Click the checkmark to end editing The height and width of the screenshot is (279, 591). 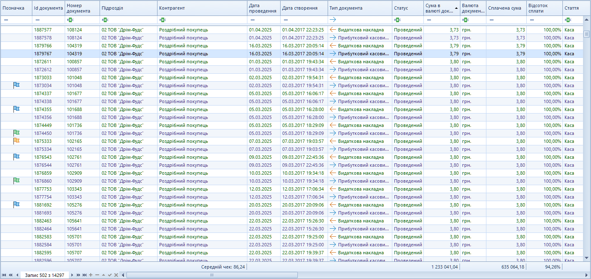tap(110, 275)
